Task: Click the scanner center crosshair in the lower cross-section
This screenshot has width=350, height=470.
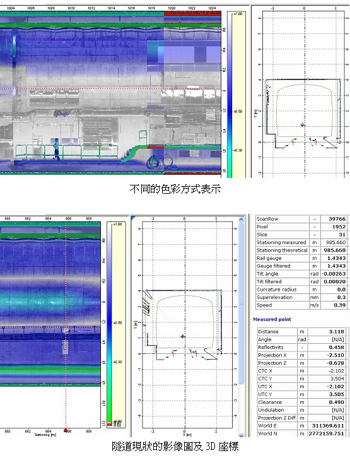Action: tap(182, 336)
